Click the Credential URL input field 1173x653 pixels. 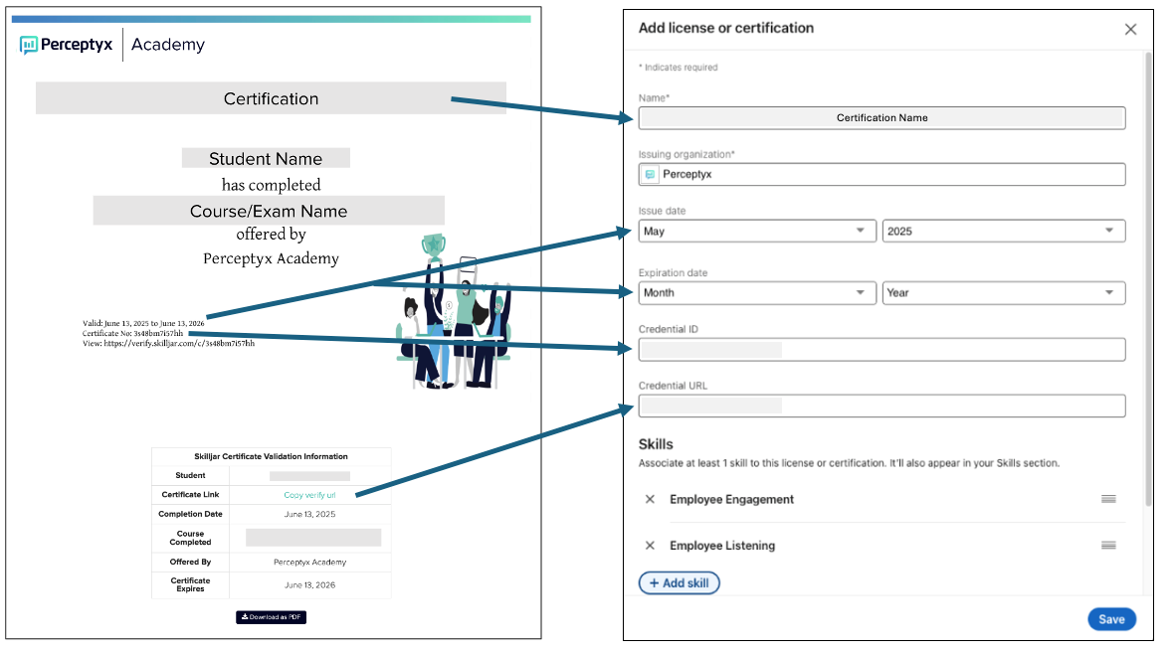tap(881, 406)
